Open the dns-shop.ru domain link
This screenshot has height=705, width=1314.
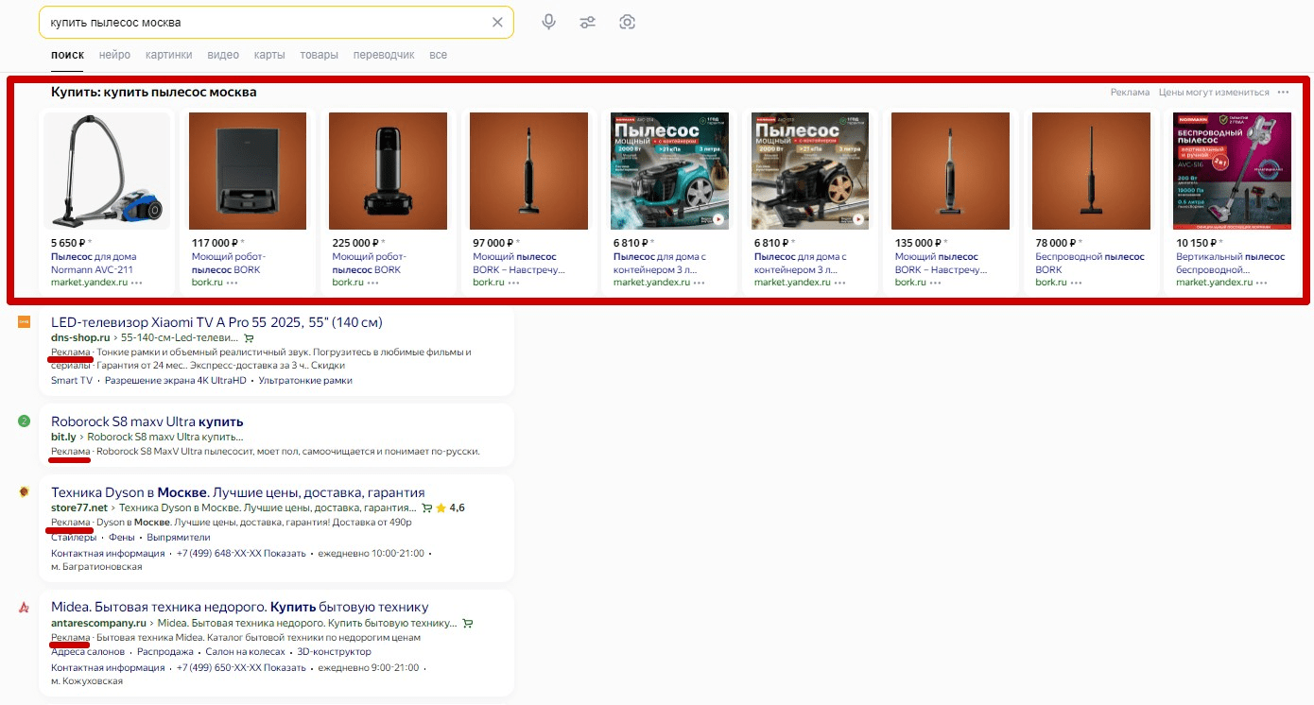point(80,338)
